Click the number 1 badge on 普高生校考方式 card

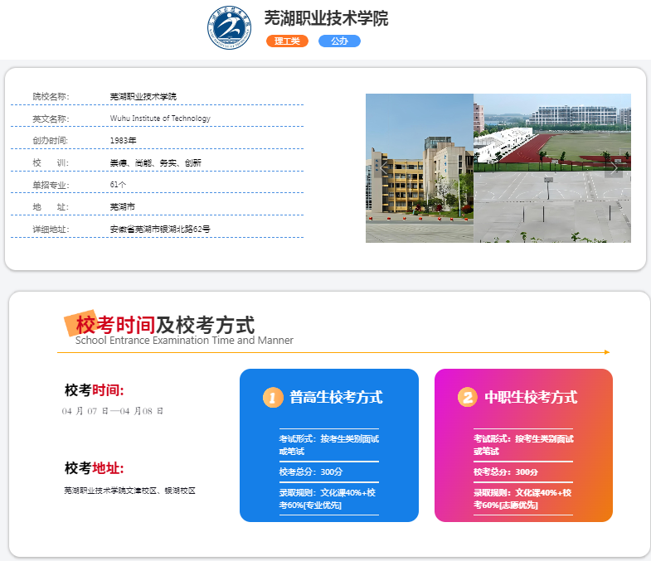(x=273, y=398)
